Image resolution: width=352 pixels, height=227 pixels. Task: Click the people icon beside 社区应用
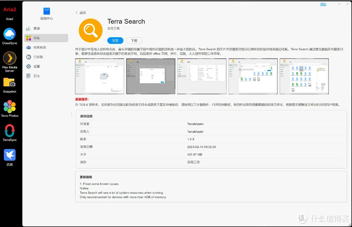(28, 47)
